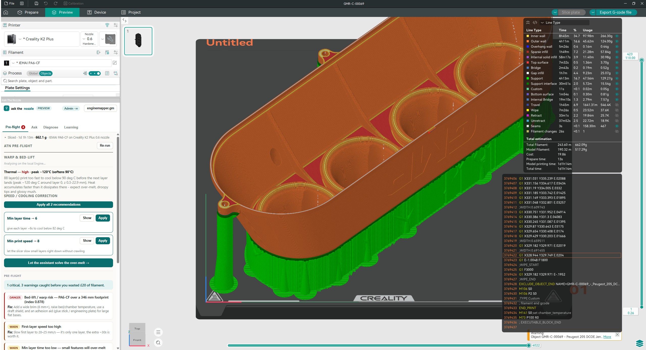The height and width of the screenshot is (350, 646).
Task: Go to the Home screen icon
Action: pos(6,12)
